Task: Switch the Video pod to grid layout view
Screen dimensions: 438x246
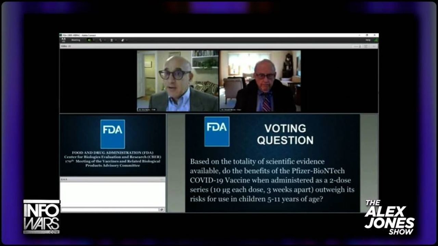Action: (x=365, y=46)
